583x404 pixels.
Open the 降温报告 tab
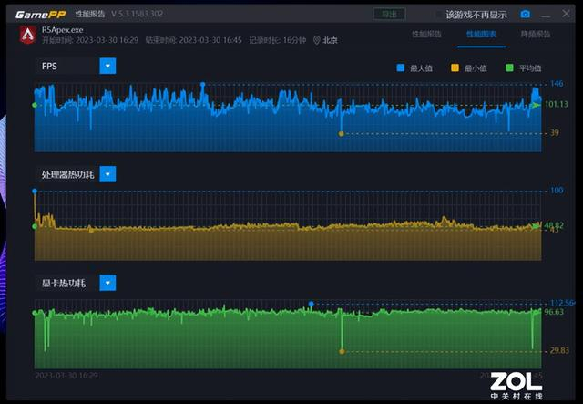tap(536, 34)
